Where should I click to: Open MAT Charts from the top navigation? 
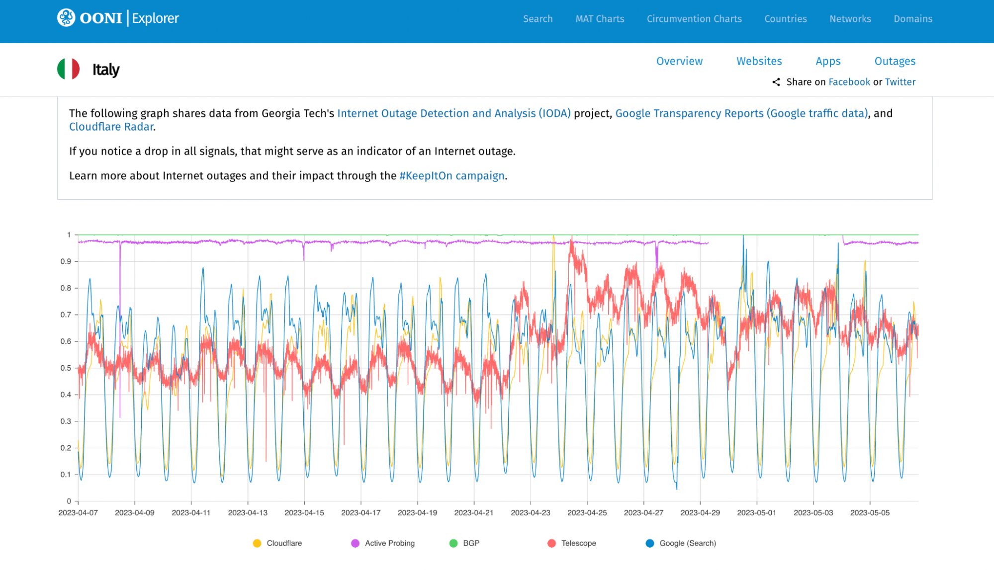click(x=600, y=19)
